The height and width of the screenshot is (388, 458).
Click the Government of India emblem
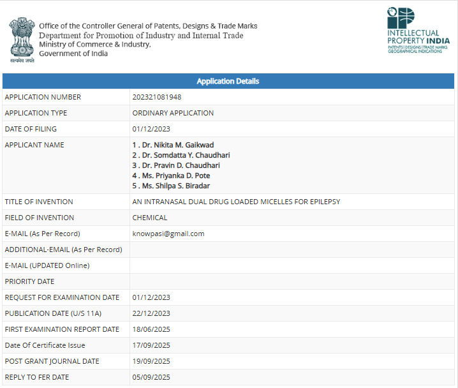[22, 40]
